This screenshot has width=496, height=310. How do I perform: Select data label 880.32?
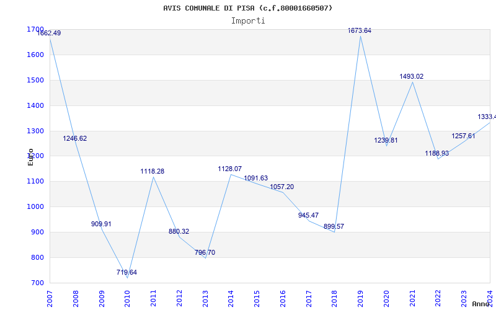click(x=179, y=231)
